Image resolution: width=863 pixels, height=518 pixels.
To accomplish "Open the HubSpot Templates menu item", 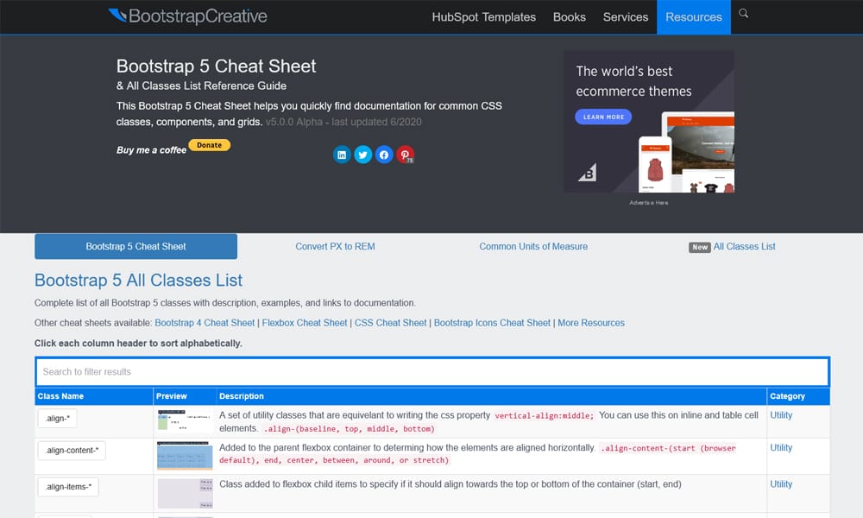I will 484,16.
